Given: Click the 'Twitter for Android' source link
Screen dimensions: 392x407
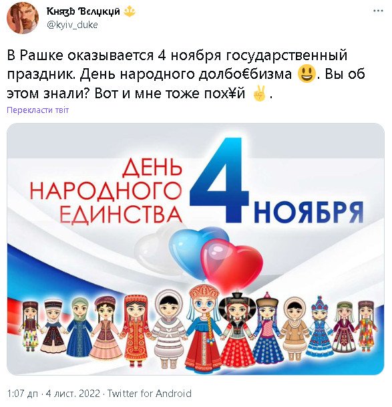Looking at the screenshot, I should click(150, 394).
